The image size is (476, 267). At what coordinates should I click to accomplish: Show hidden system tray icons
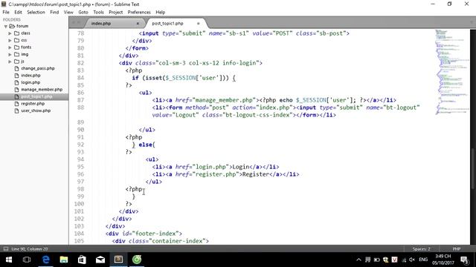358,260
